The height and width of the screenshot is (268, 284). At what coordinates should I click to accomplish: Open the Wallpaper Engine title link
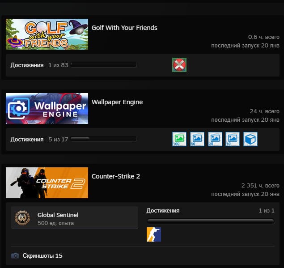click(x=117, y=102)
